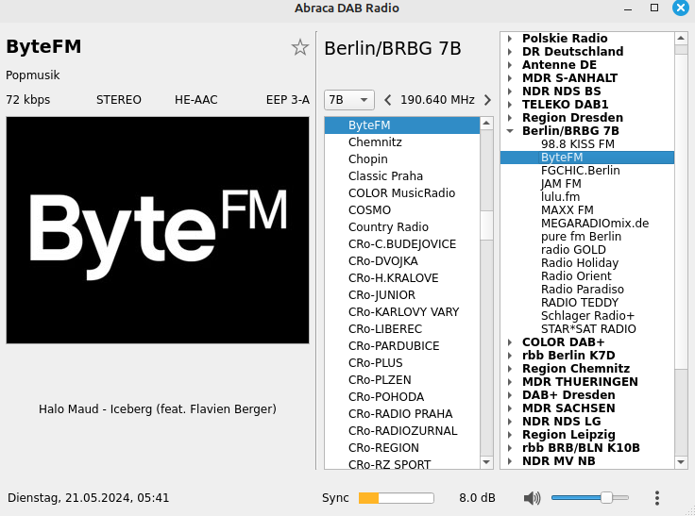
Task: Expand the NDR MV NB ensemble
Action: [510, 461]
